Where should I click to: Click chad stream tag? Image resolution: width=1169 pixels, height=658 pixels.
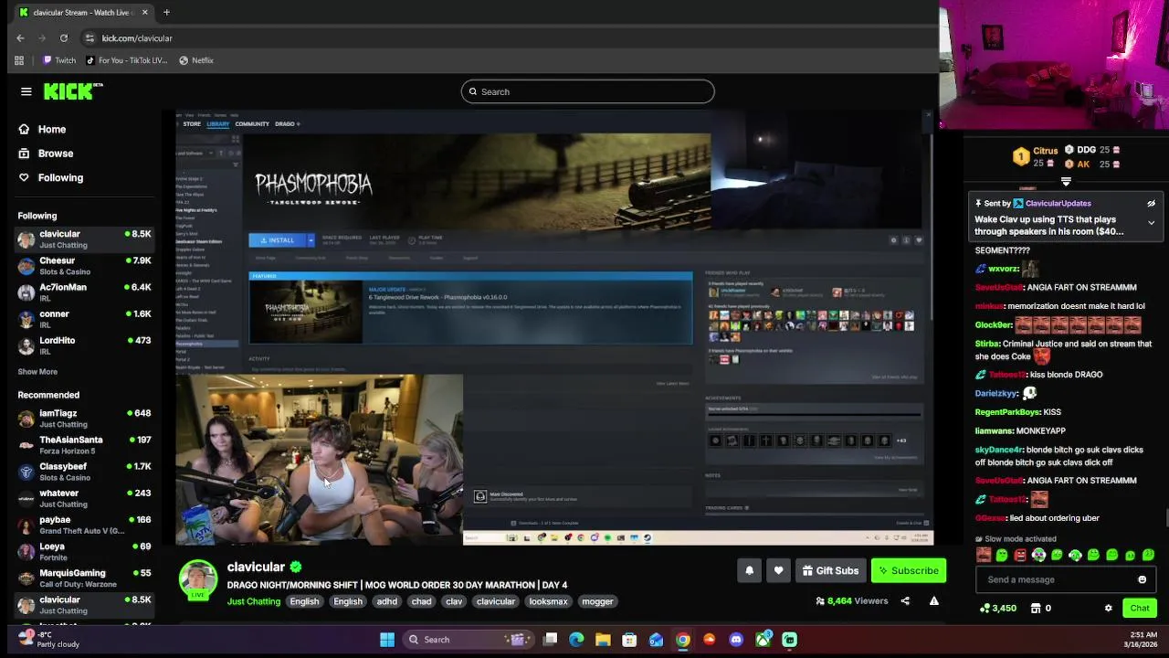421,601
